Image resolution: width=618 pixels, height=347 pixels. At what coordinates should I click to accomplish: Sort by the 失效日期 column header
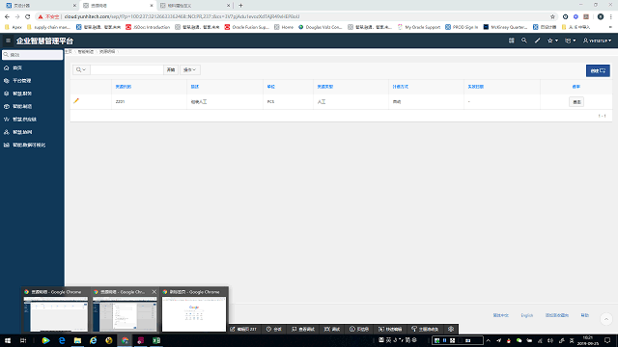coord(475,87)
